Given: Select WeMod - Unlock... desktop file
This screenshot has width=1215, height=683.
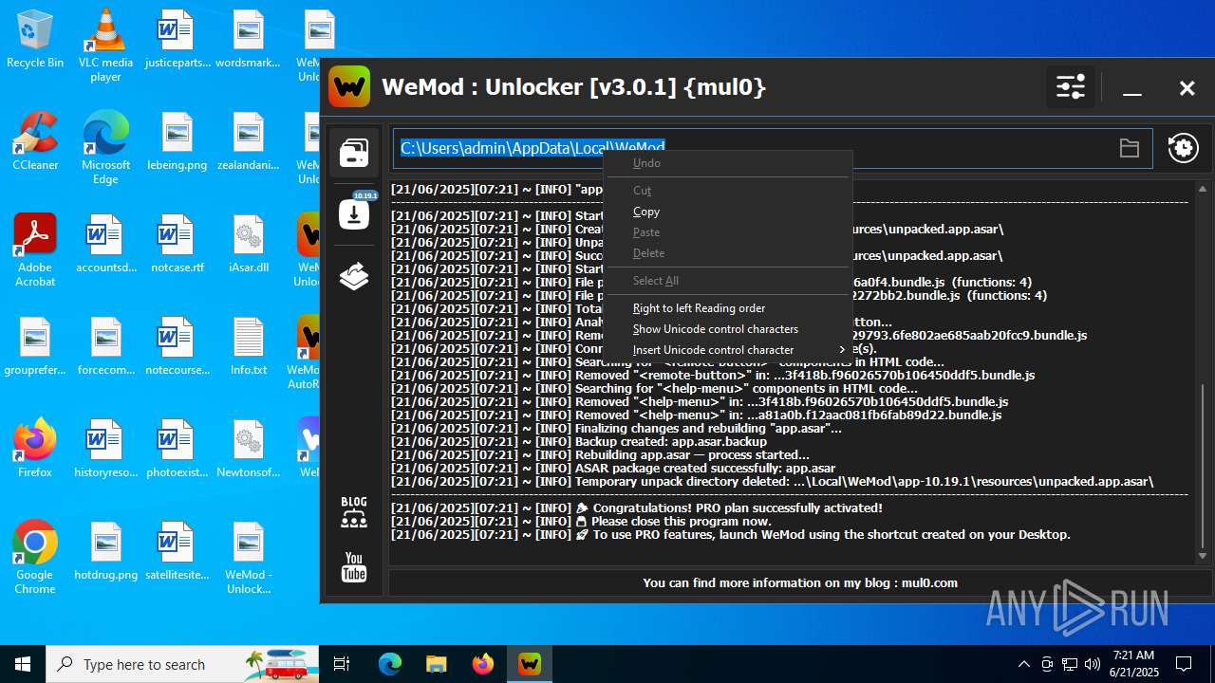Looking at the screenshot, I should (x=249, y=557).
